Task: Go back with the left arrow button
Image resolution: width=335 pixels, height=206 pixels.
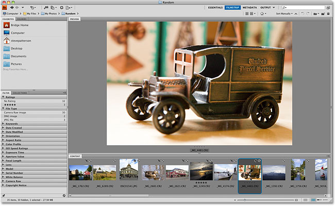Action: pyautogui.click(x=12, y=8)
